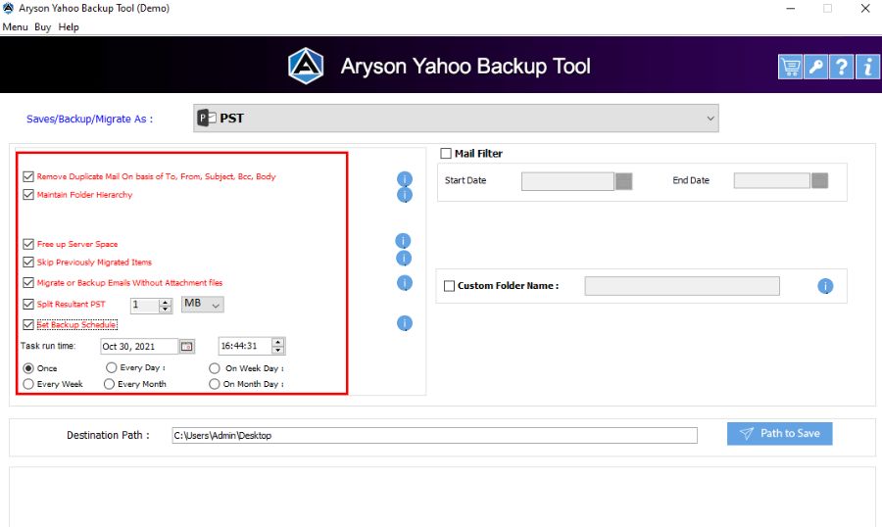
Task: Open calendar picker for Task run time
Action: pyautogui.click(x=187, y=347)
